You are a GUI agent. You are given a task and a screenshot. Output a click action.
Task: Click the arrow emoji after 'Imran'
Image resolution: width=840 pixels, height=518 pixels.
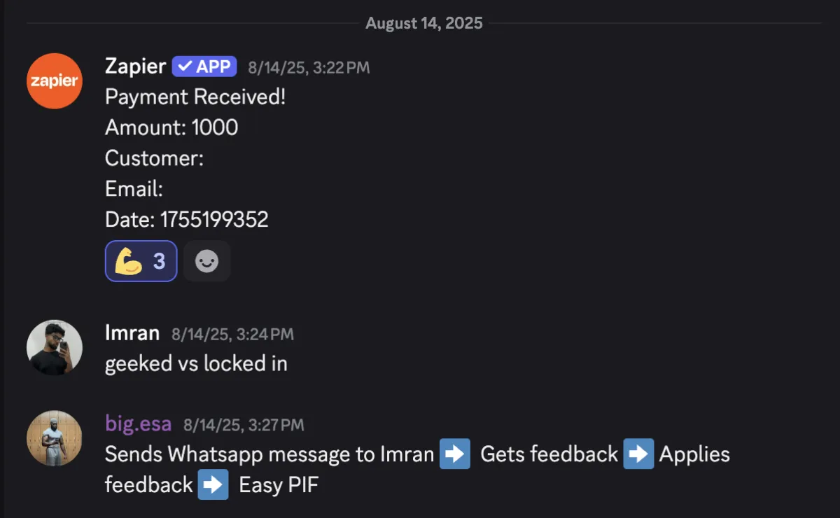pos(455,454)
